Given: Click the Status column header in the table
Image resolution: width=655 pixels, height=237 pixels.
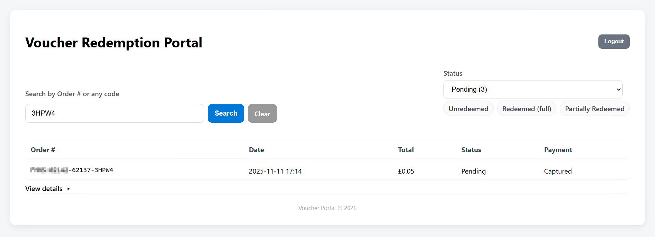Looking at the screenshot, I should tap(471, 150).
